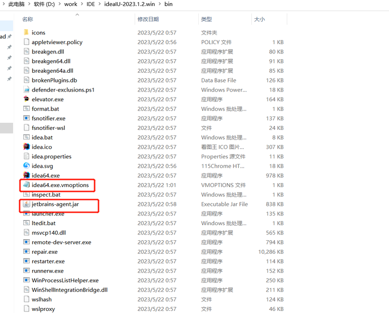
Task: Go to work folder in breadcrumb
Action: pyautogui.click(x=71, y=4)
